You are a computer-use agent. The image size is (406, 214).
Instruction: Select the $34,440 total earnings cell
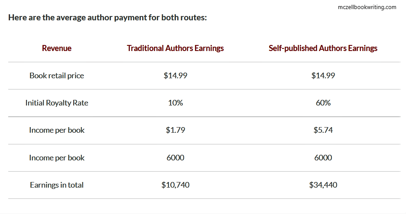(x=323, y=185)
